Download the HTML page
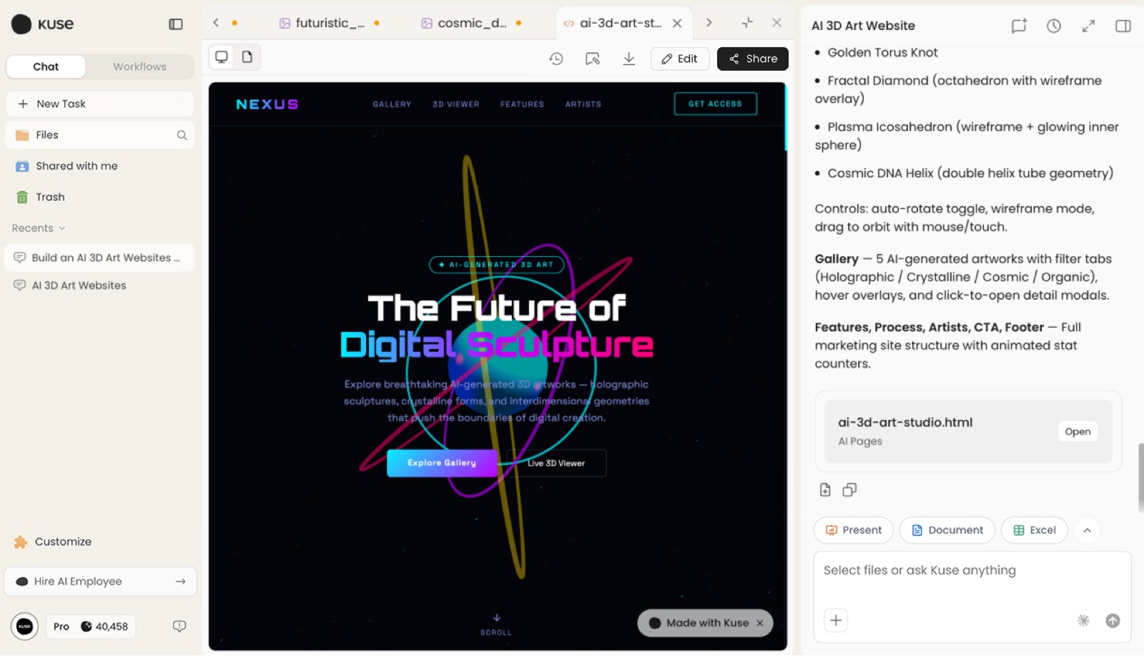 629,59
